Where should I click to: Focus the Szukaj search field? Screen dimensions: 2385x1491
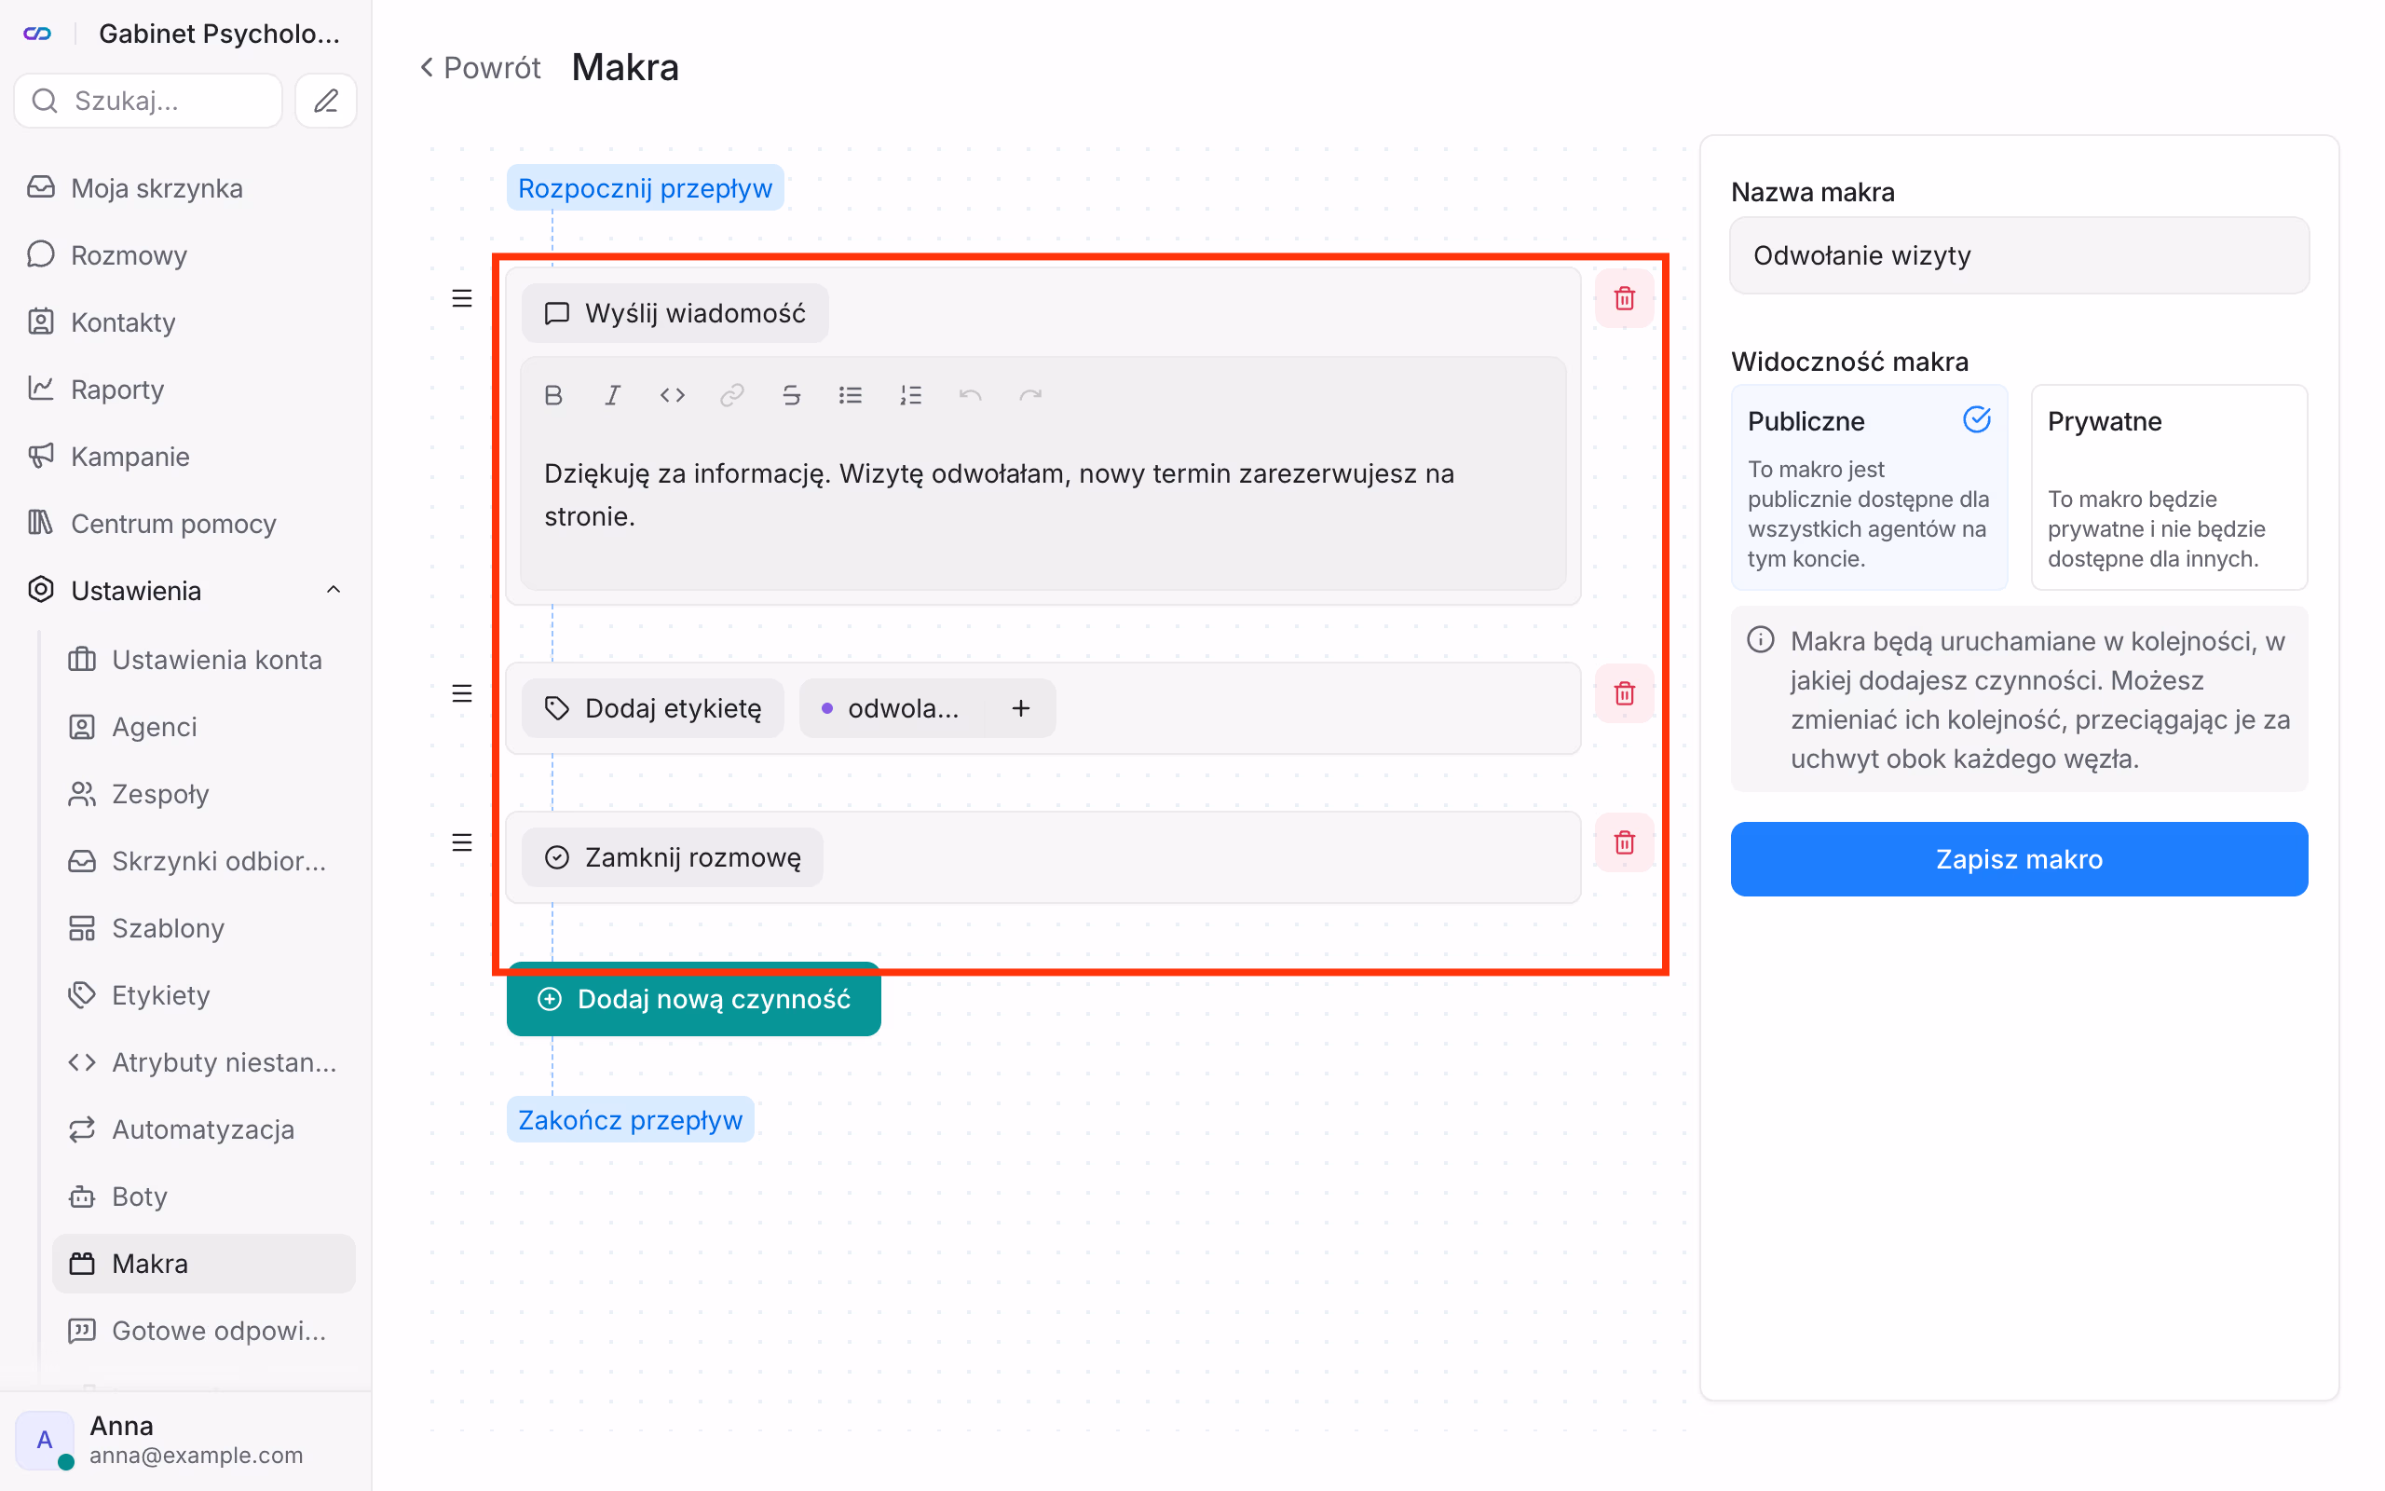click(148, 101)
